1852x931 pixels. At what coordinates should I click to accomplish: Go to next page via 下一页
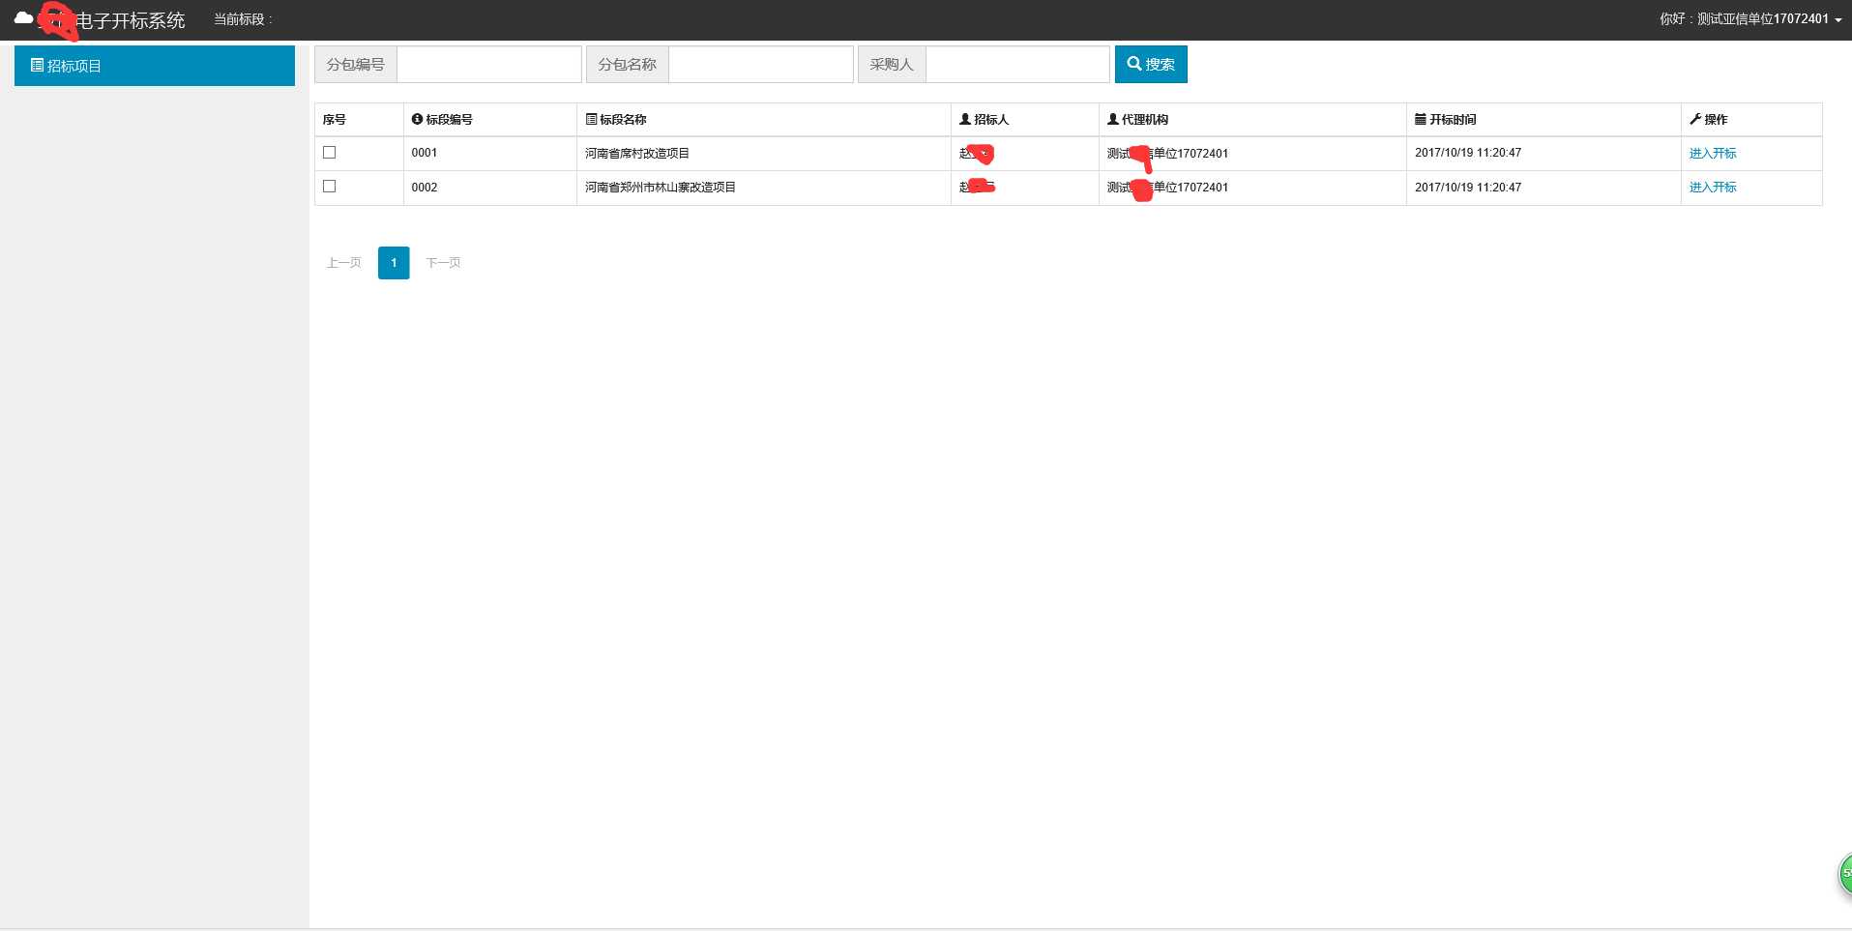pyautogui.click(x=443, y=263)
